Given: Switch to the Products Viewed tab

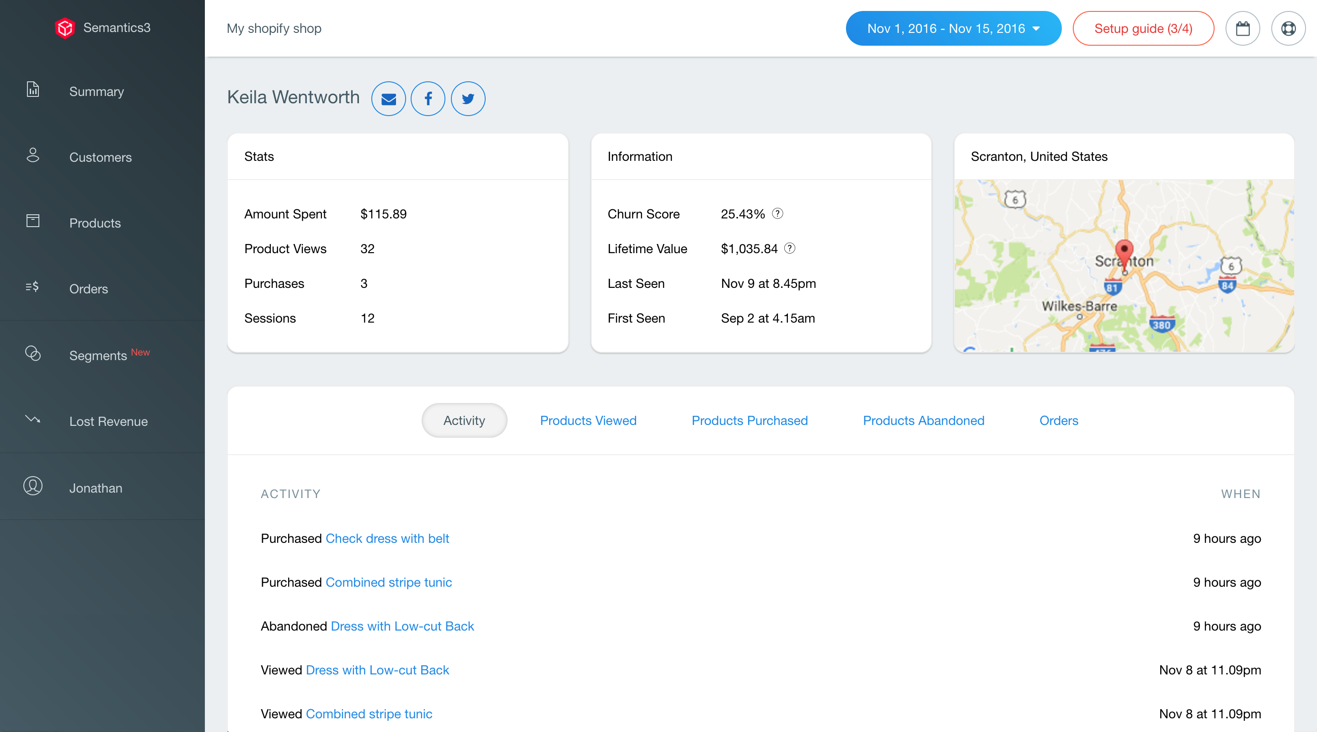Looking at the screenshot, I should [x=588, y=420].
